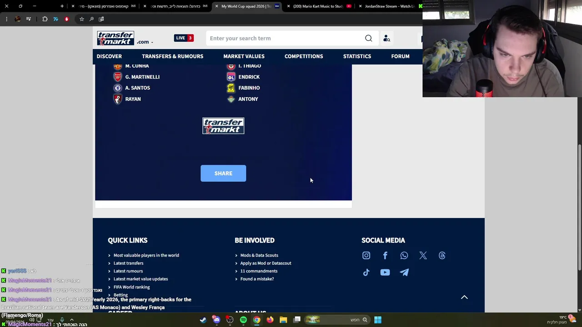Open Latest transfers link

tap(128, 263)
